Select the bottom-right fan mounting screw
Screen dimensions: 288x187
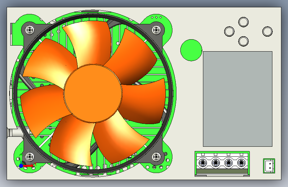pos(156,157)
